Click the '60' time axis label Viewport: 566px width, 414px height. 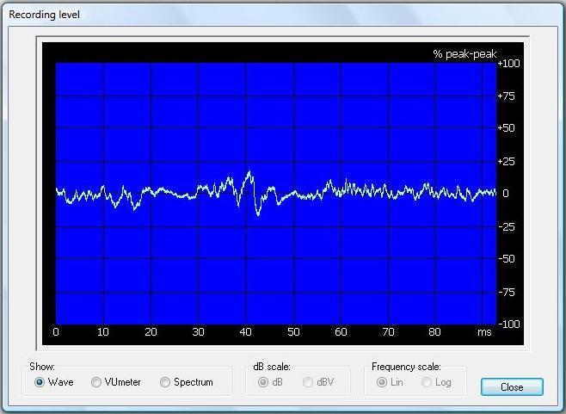click(341, 331)
